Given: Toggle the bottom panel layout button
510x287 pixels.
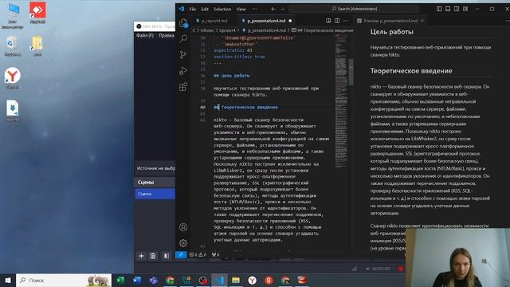Looking at the screenshot, I should tap(448, 9).
